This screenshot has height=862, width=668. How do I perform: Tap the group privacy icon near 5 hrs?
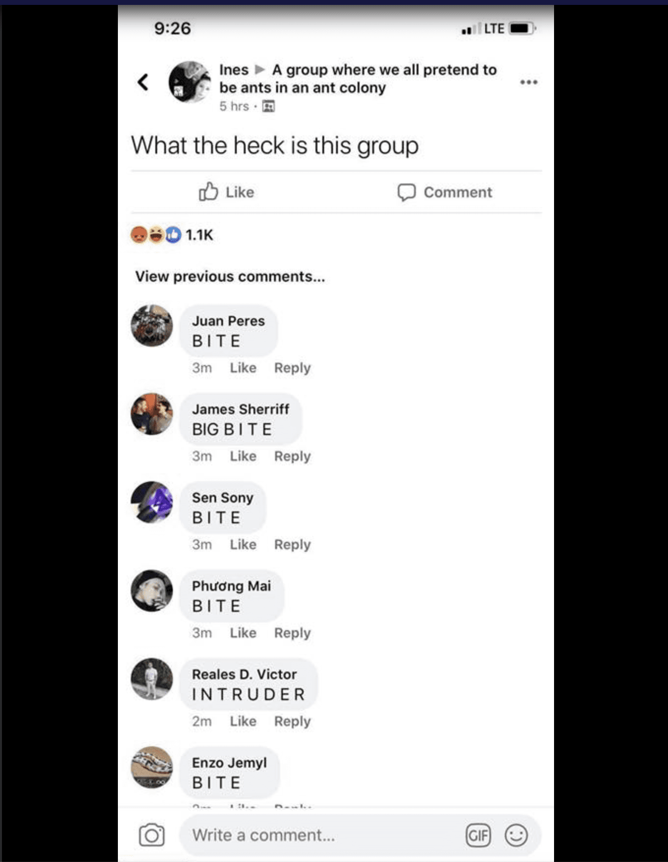click(x=269, y=106)
